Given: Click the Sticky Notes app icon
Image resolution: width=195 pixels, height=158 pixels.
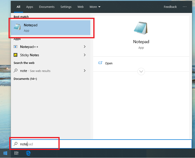Looking at the screenshot, I should coord(16,55).
